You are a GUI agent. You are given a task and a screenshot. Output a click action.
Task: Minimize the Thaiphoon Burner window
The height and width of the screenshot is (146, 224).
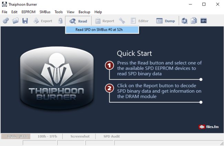[190, 4]
